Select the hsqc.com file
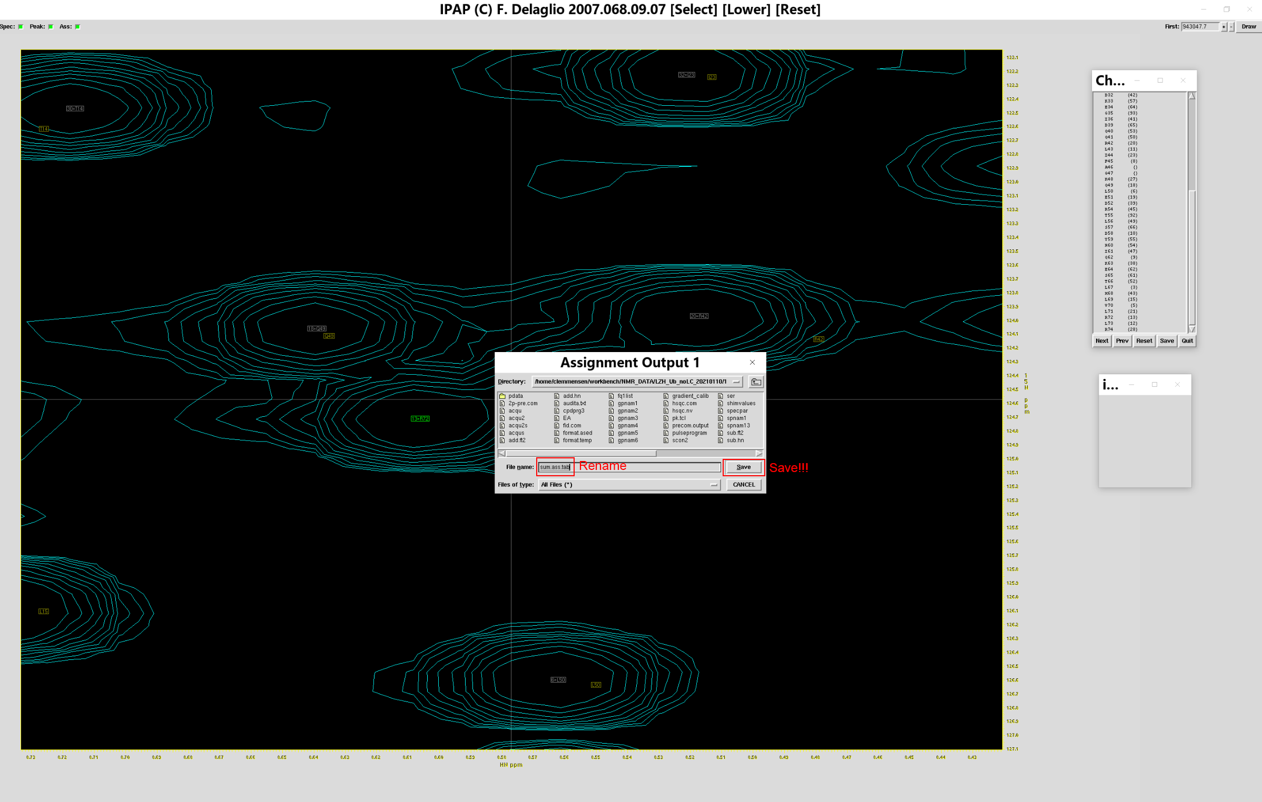The width and height of the screenshot is (1262, 802). [x=684, y=403]
